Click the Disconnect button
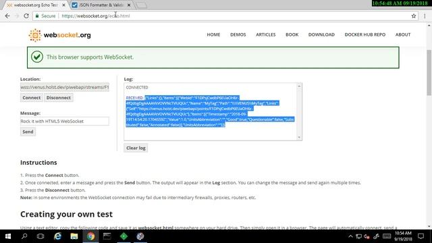 59,98
